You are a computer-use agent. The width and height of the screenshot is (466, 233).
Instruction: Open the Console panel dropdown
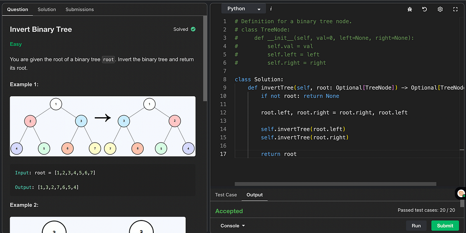point(232,225)
